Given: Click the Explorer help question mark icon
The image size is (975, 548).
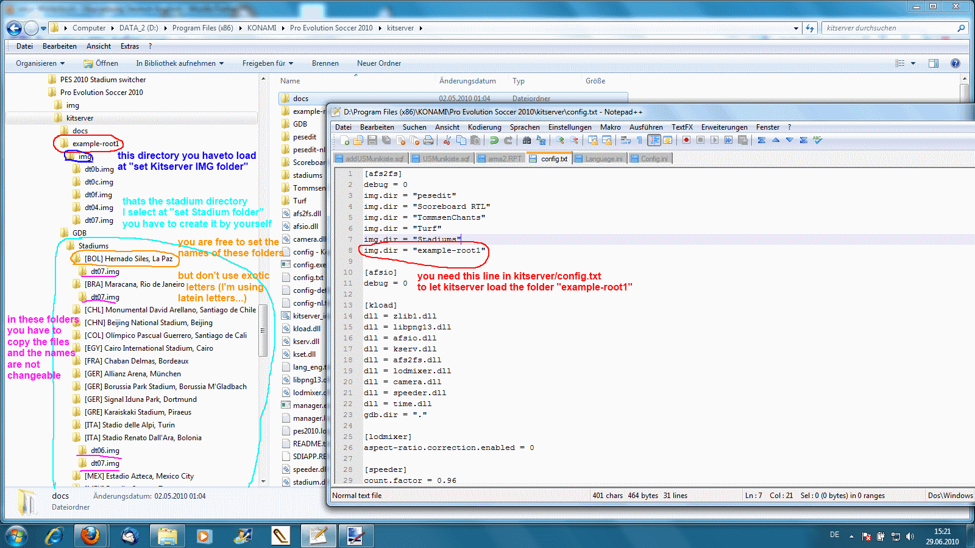Looking at the screenshot, I should (x=955, y=63).
